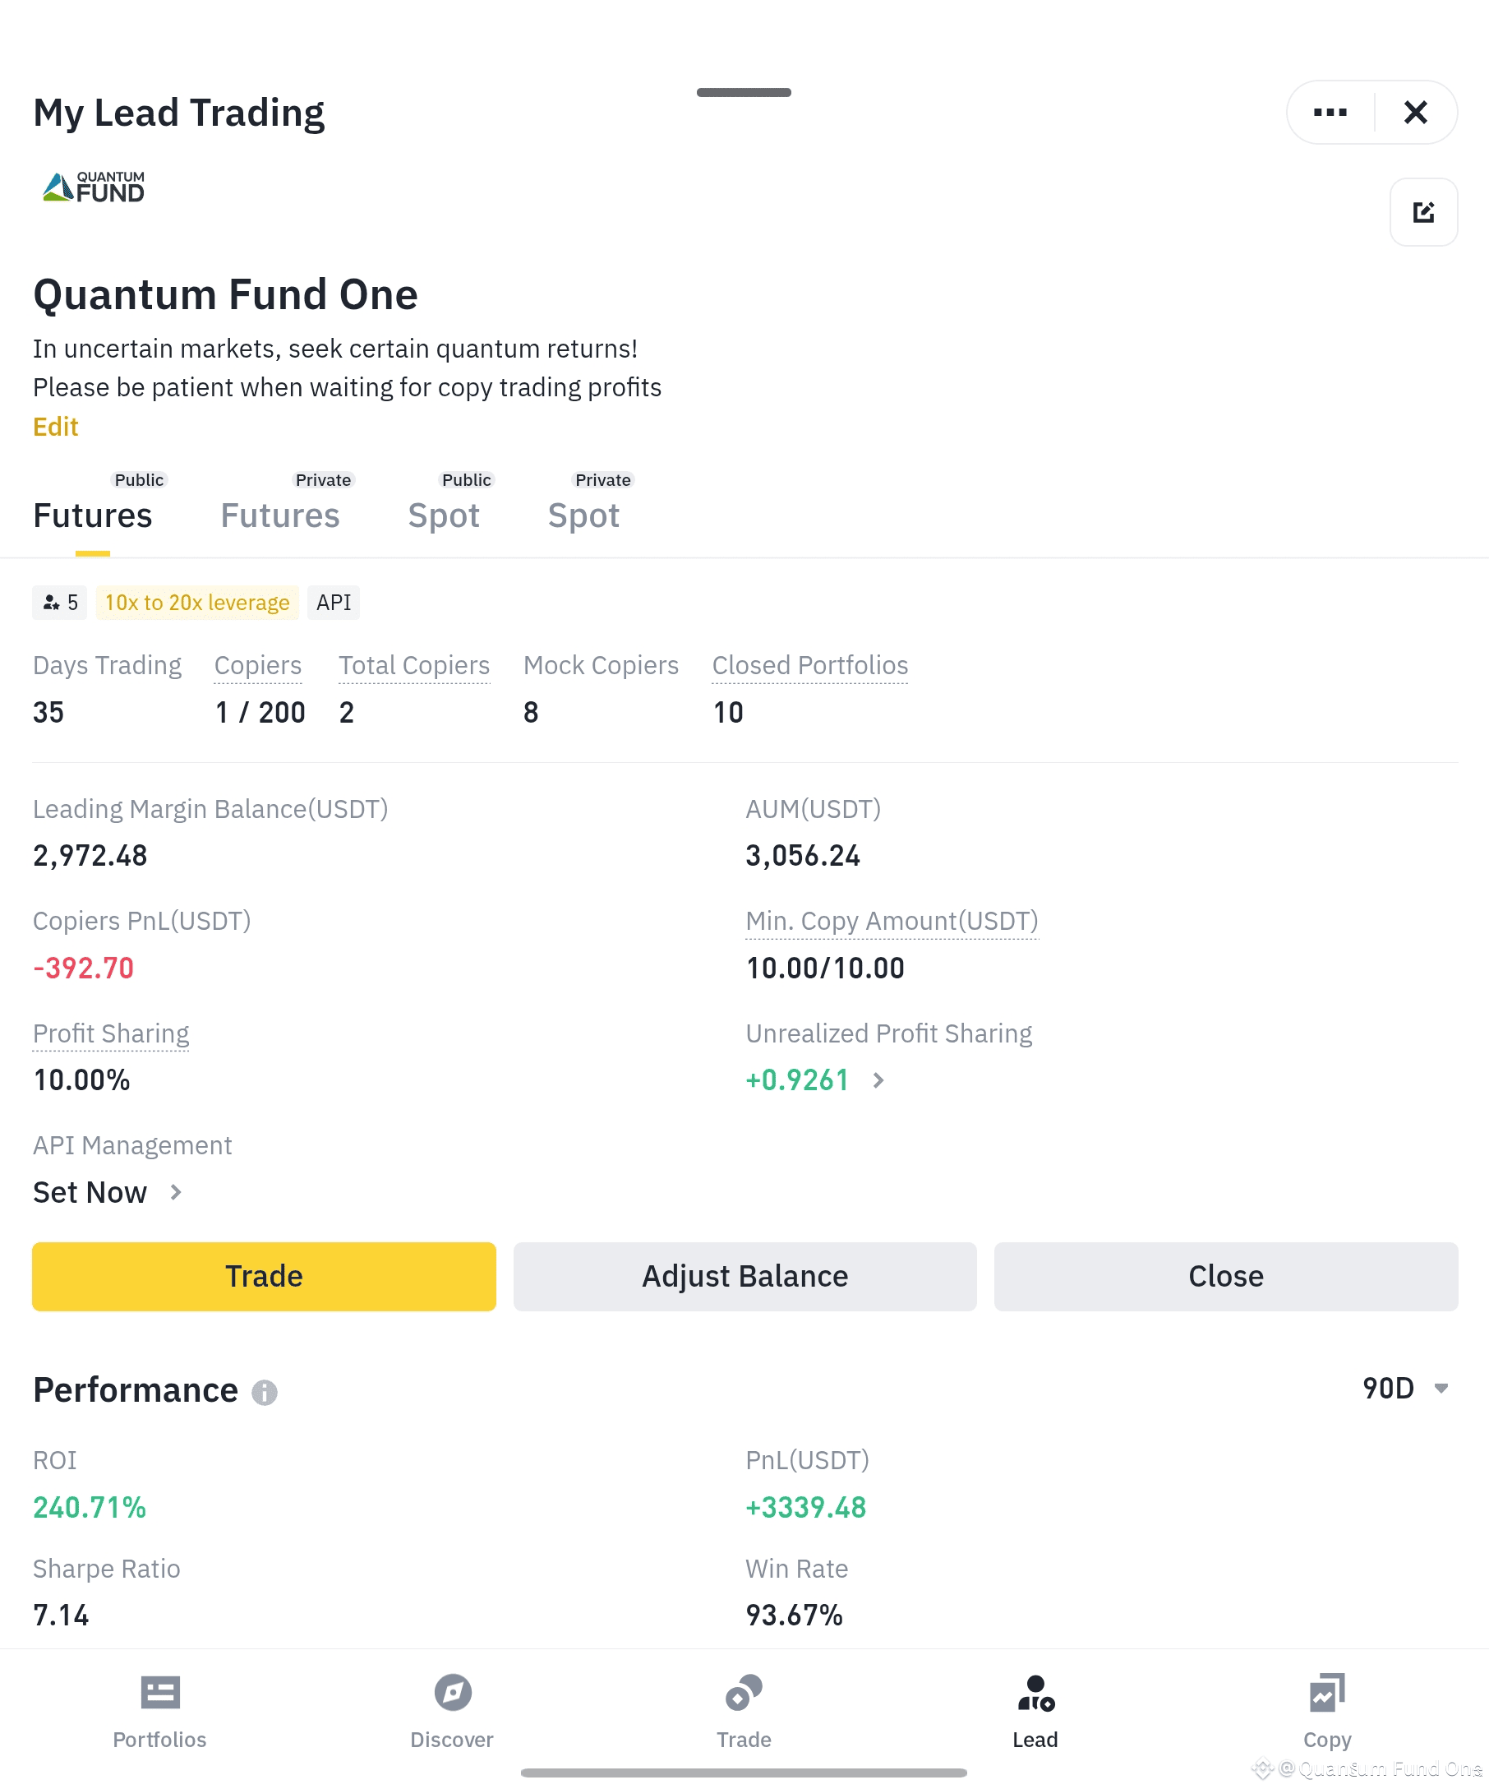
Task: Click the Close portfolio button
Action: [x=1226, y=1276]
